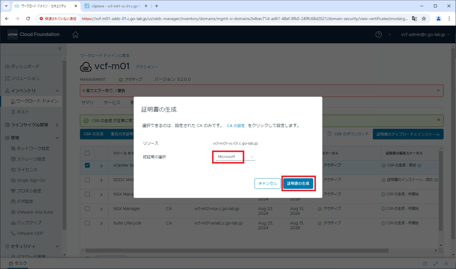Go back with the browser back arrow

click(7, 18)
